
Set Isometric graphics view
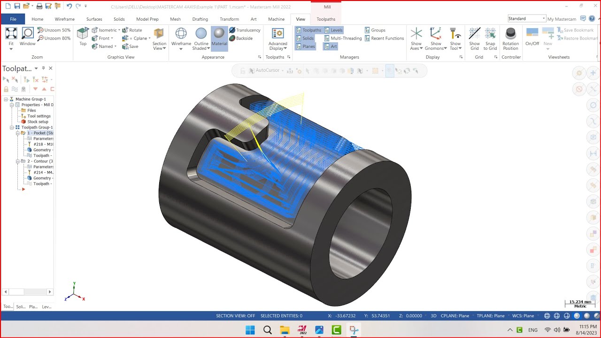pos(105,30)
